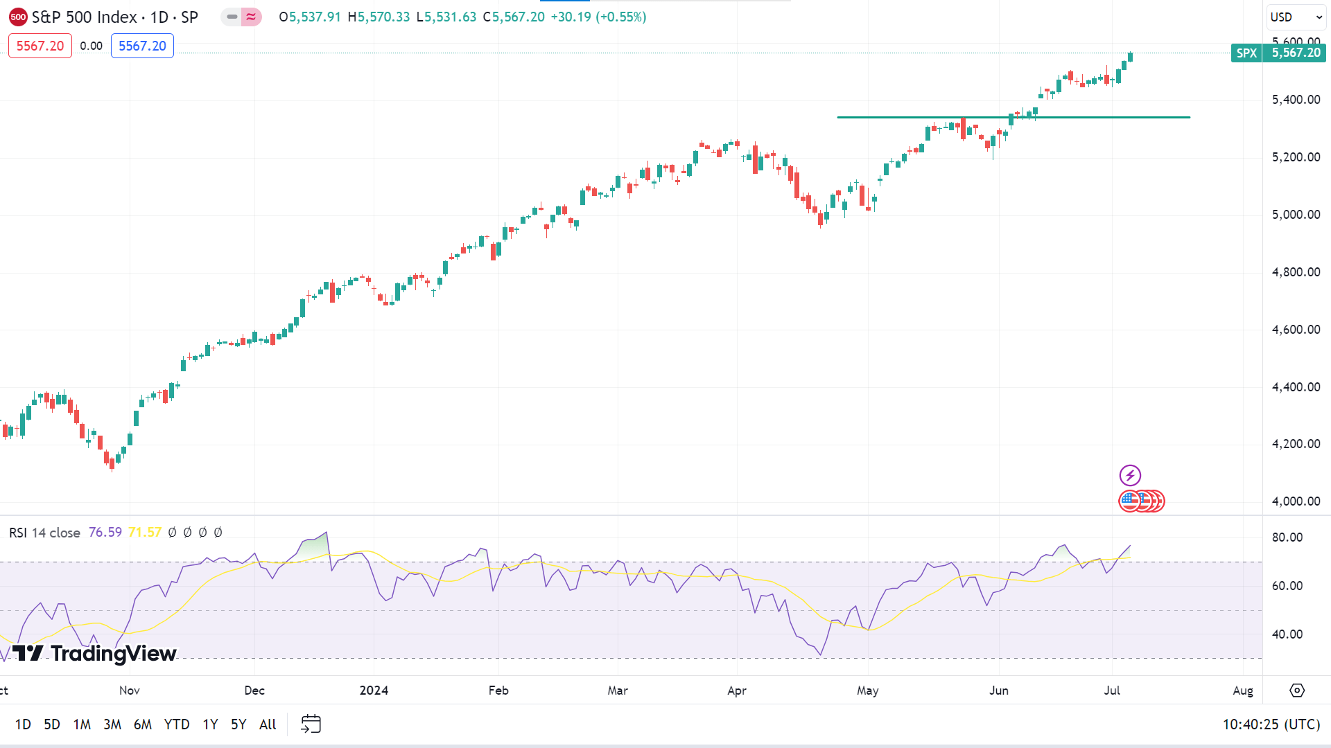Click the 5,567.20 current price label on axis
1331x748 pixels.
[x=1295, y=53]
